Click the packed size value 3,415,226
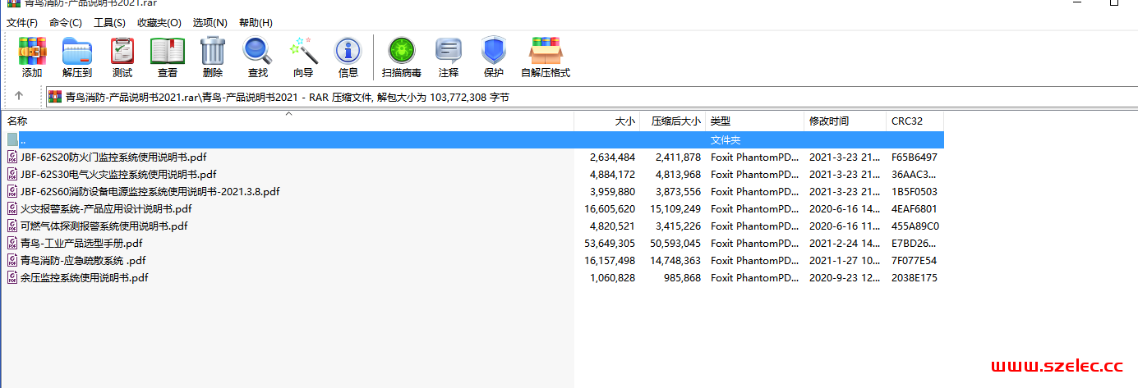The image size is (1138, 388). (x=678, y=226)
